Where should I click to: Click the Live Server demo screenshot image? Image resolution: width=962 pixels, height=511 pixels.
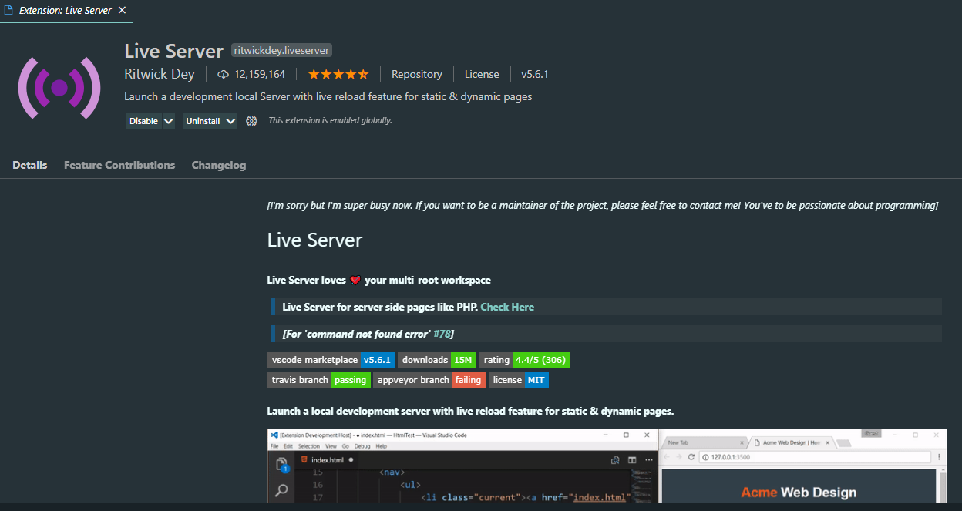tap(607, 466)
